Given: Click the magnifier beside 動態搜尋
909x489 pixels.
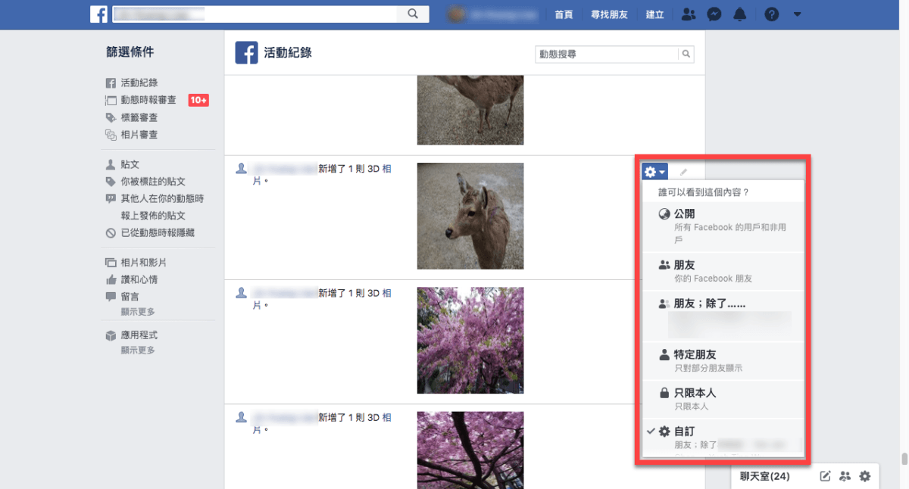Looking at the screenshot, I should [686, 55].
